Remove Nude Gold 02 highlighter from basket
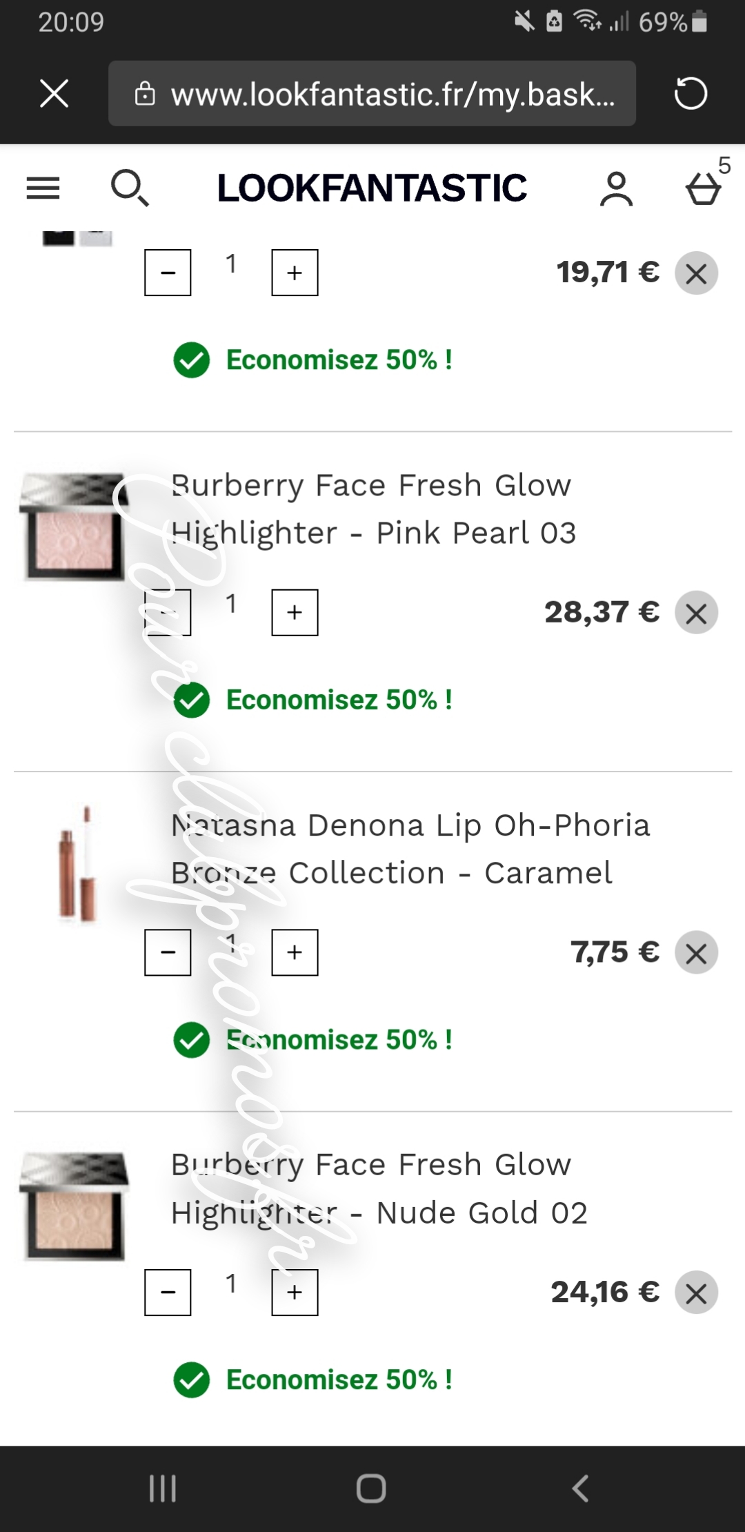 [696, 1293]
